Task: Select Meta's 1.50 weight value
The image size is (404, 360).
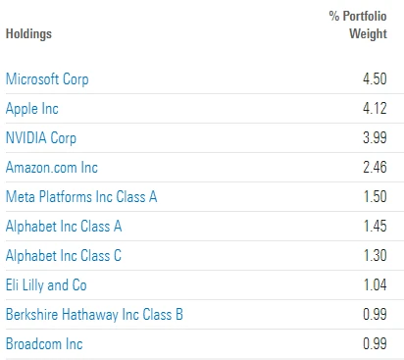Action: pyautogui.click(x=376, y=196)
